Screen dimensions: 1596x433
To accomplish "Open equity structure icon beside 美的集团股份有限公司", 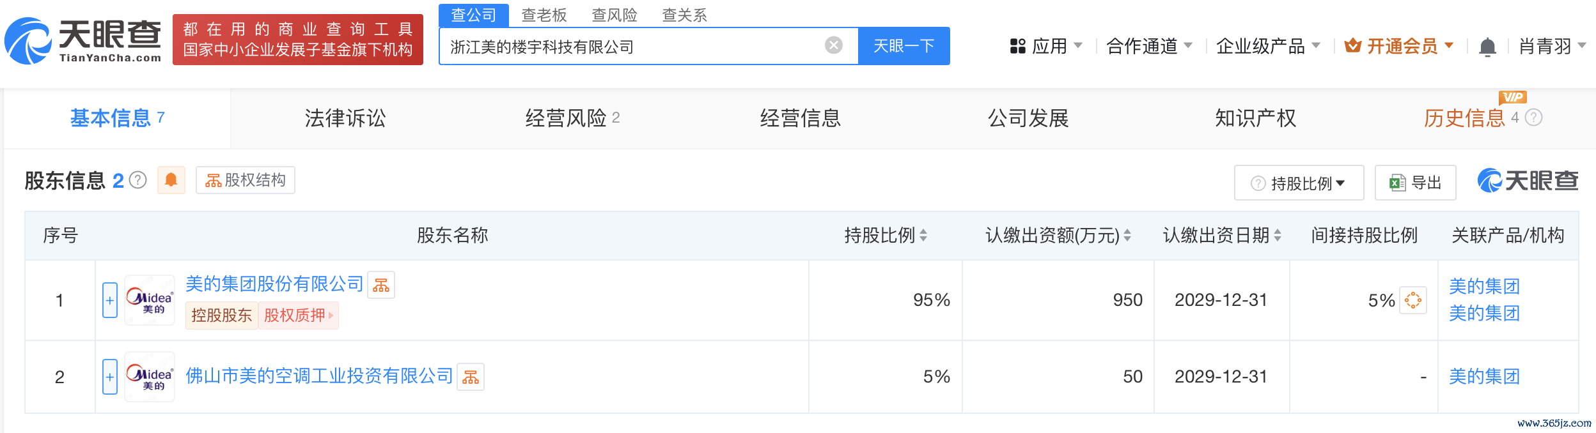I will click(381, 285).
